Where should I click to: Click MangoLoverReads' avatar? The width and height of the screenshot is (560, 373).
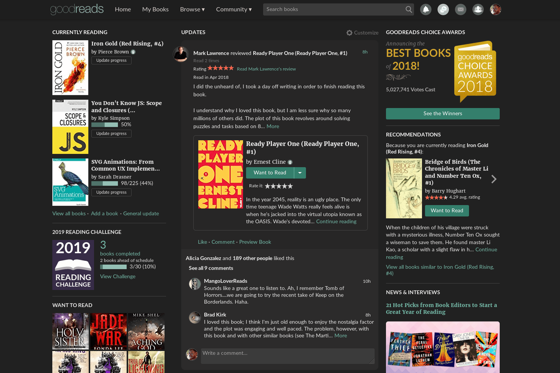pos(195,284)
